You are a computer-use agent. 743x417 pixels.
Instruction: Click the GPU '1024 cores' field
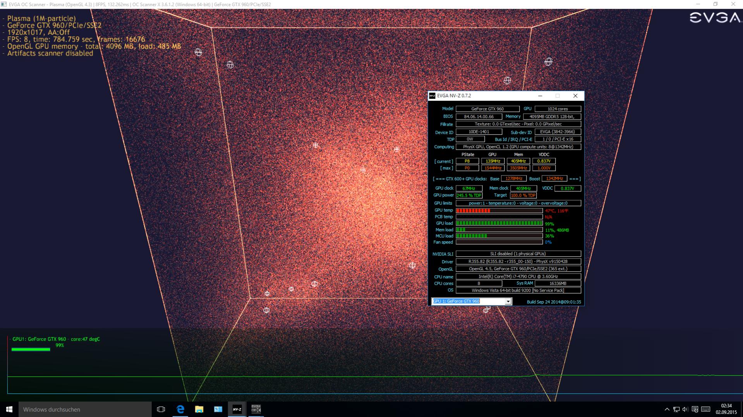coord(558,109)
